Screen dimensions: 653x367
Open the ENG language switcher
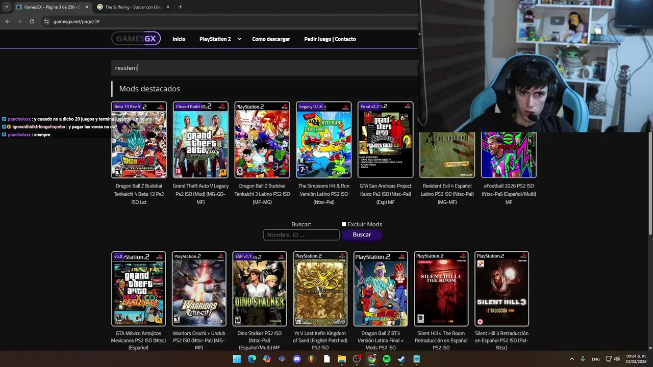[596, 359]
